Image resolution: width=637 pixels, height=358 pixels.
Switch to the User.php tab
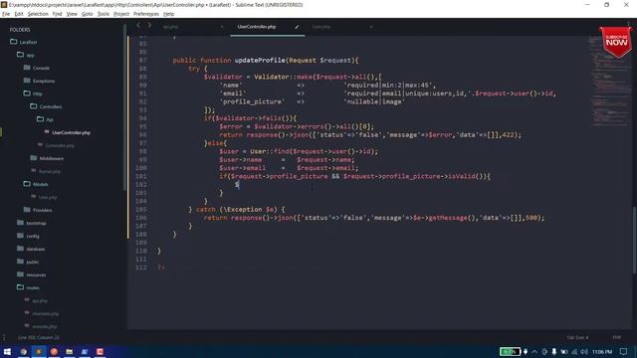(x=321, y=27)
